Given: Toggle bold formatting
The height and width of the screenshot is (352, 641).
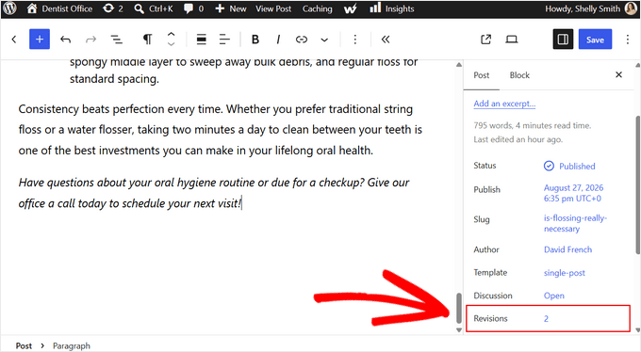Looking at the screenshot, I should click(x=255, y=40).
